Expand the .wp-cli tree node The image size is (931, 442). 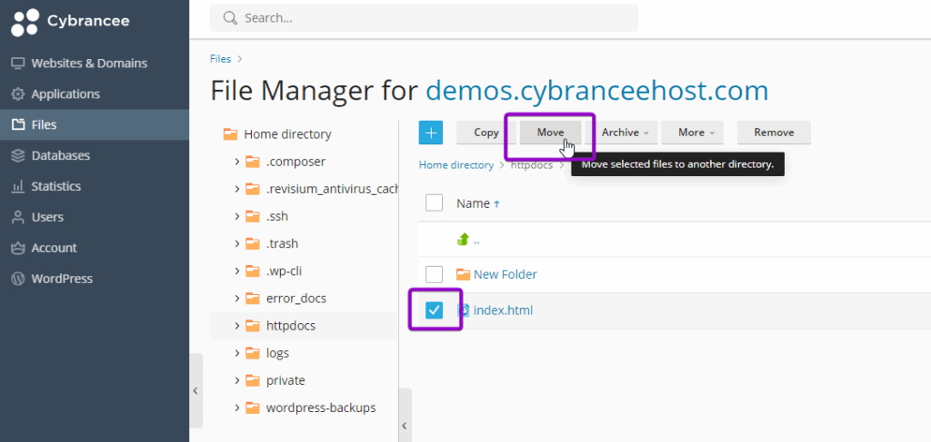click(x=237, y=270)
